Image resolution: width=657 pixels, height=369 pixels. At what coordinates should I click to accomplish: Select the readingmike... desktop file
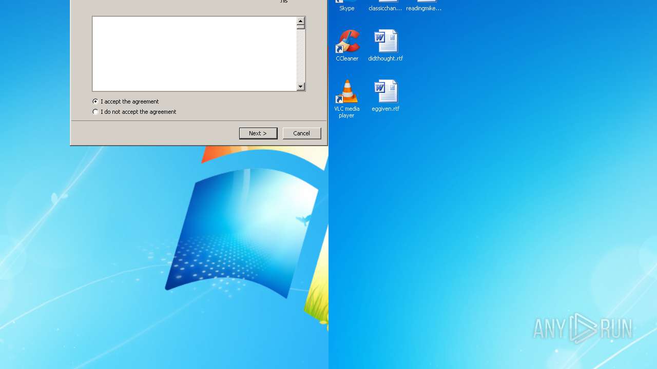coord(424,6)
